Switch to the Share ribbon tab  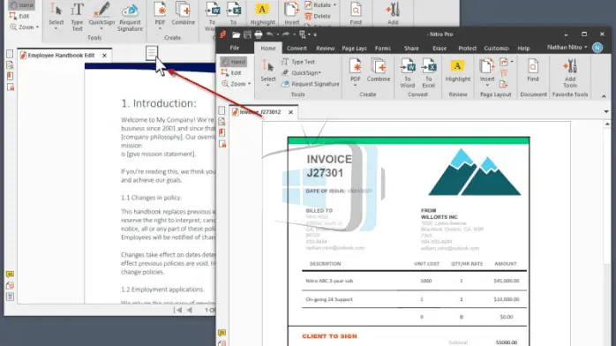coord(411,49)
